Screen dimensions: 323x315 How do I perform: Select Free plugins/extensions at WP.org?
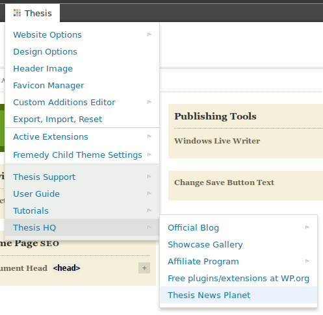pyautogui.click(x=239, y=278)
